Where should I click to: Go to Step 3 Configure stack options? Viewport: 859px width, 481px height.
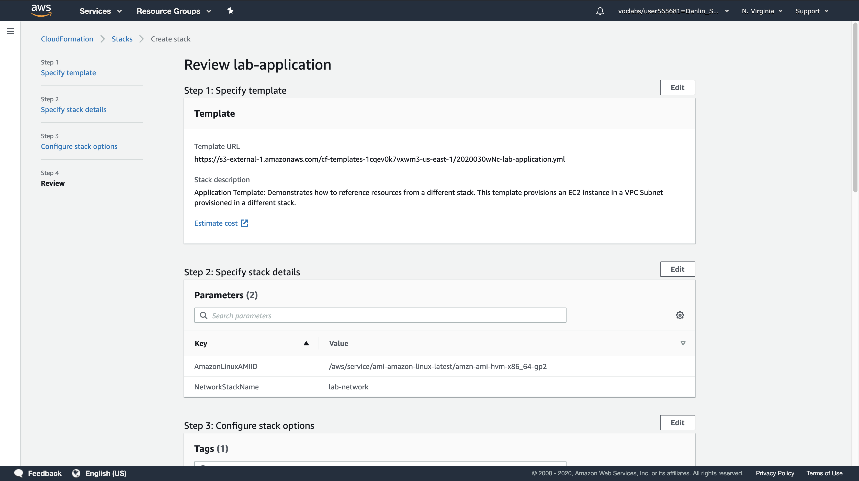tap(79, 146)
